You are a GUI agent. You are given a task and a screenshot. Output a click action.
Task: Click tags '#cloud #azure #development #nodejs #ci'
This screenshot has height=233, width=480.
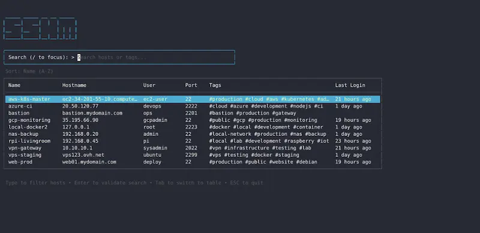(266, 106)
